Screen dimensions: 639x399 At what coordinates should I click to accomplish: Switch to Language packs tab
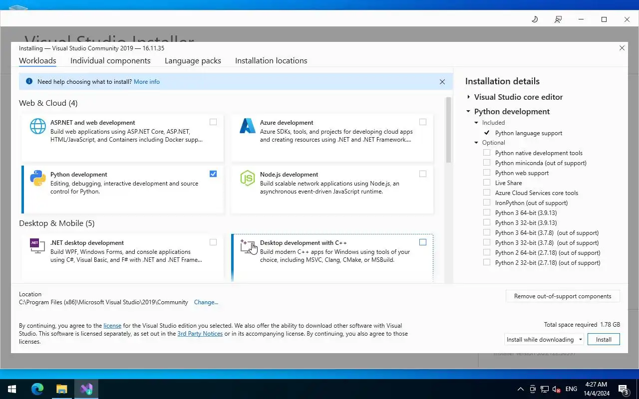click(x=193, y=61)
